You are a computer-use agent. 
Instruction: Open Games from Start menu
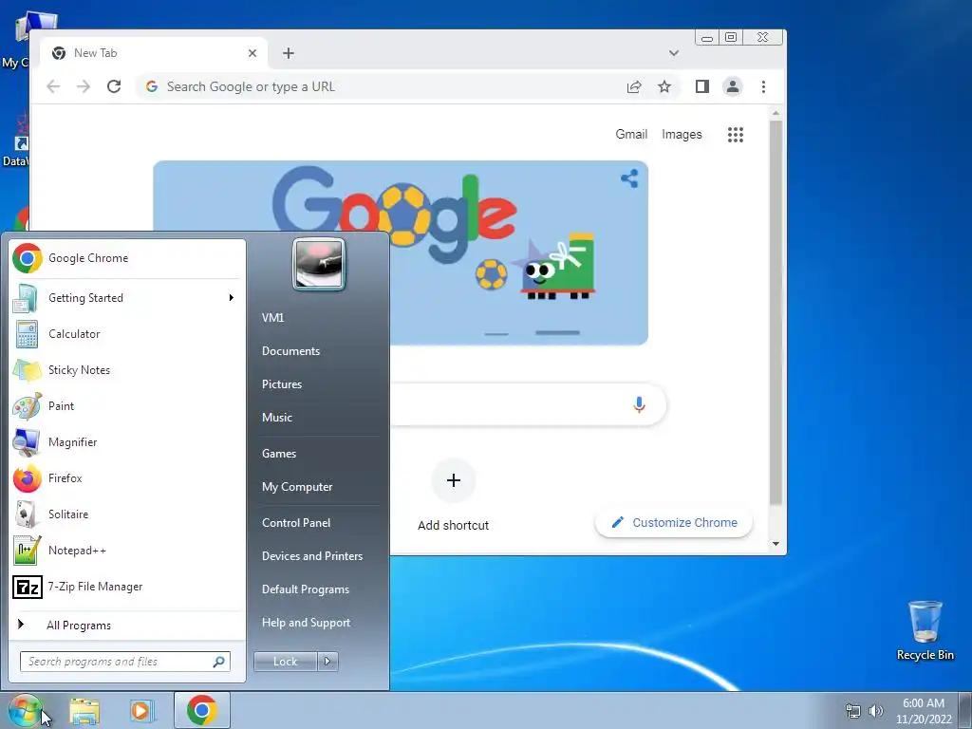coord(279,454)
